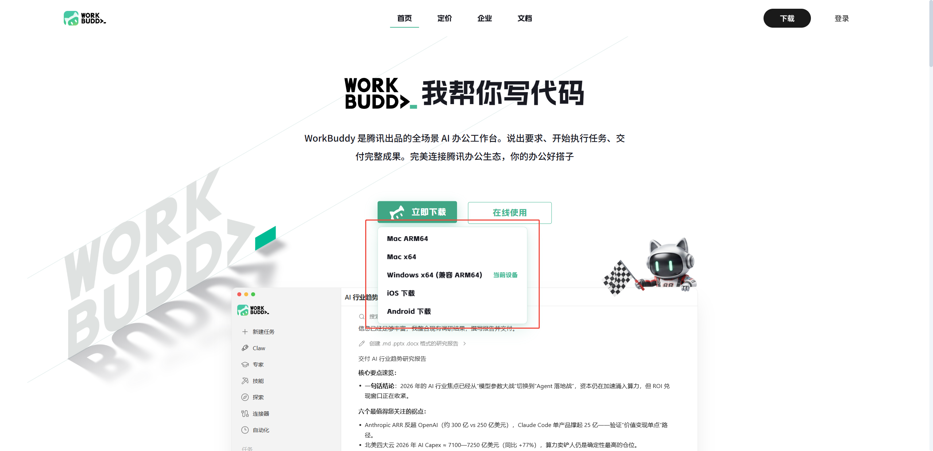Open the 文档 navigation tab
The width and height of the screenshot is (933, 451).
524,18
